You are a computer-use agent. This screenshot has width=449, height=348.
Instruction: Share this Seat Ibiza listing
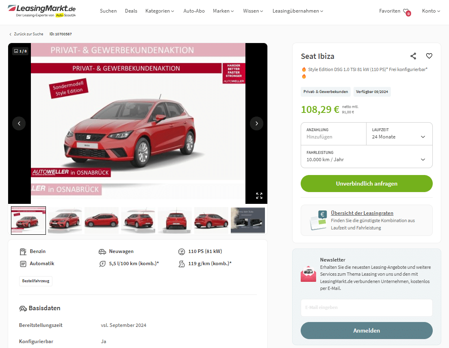tap(413, 56)
